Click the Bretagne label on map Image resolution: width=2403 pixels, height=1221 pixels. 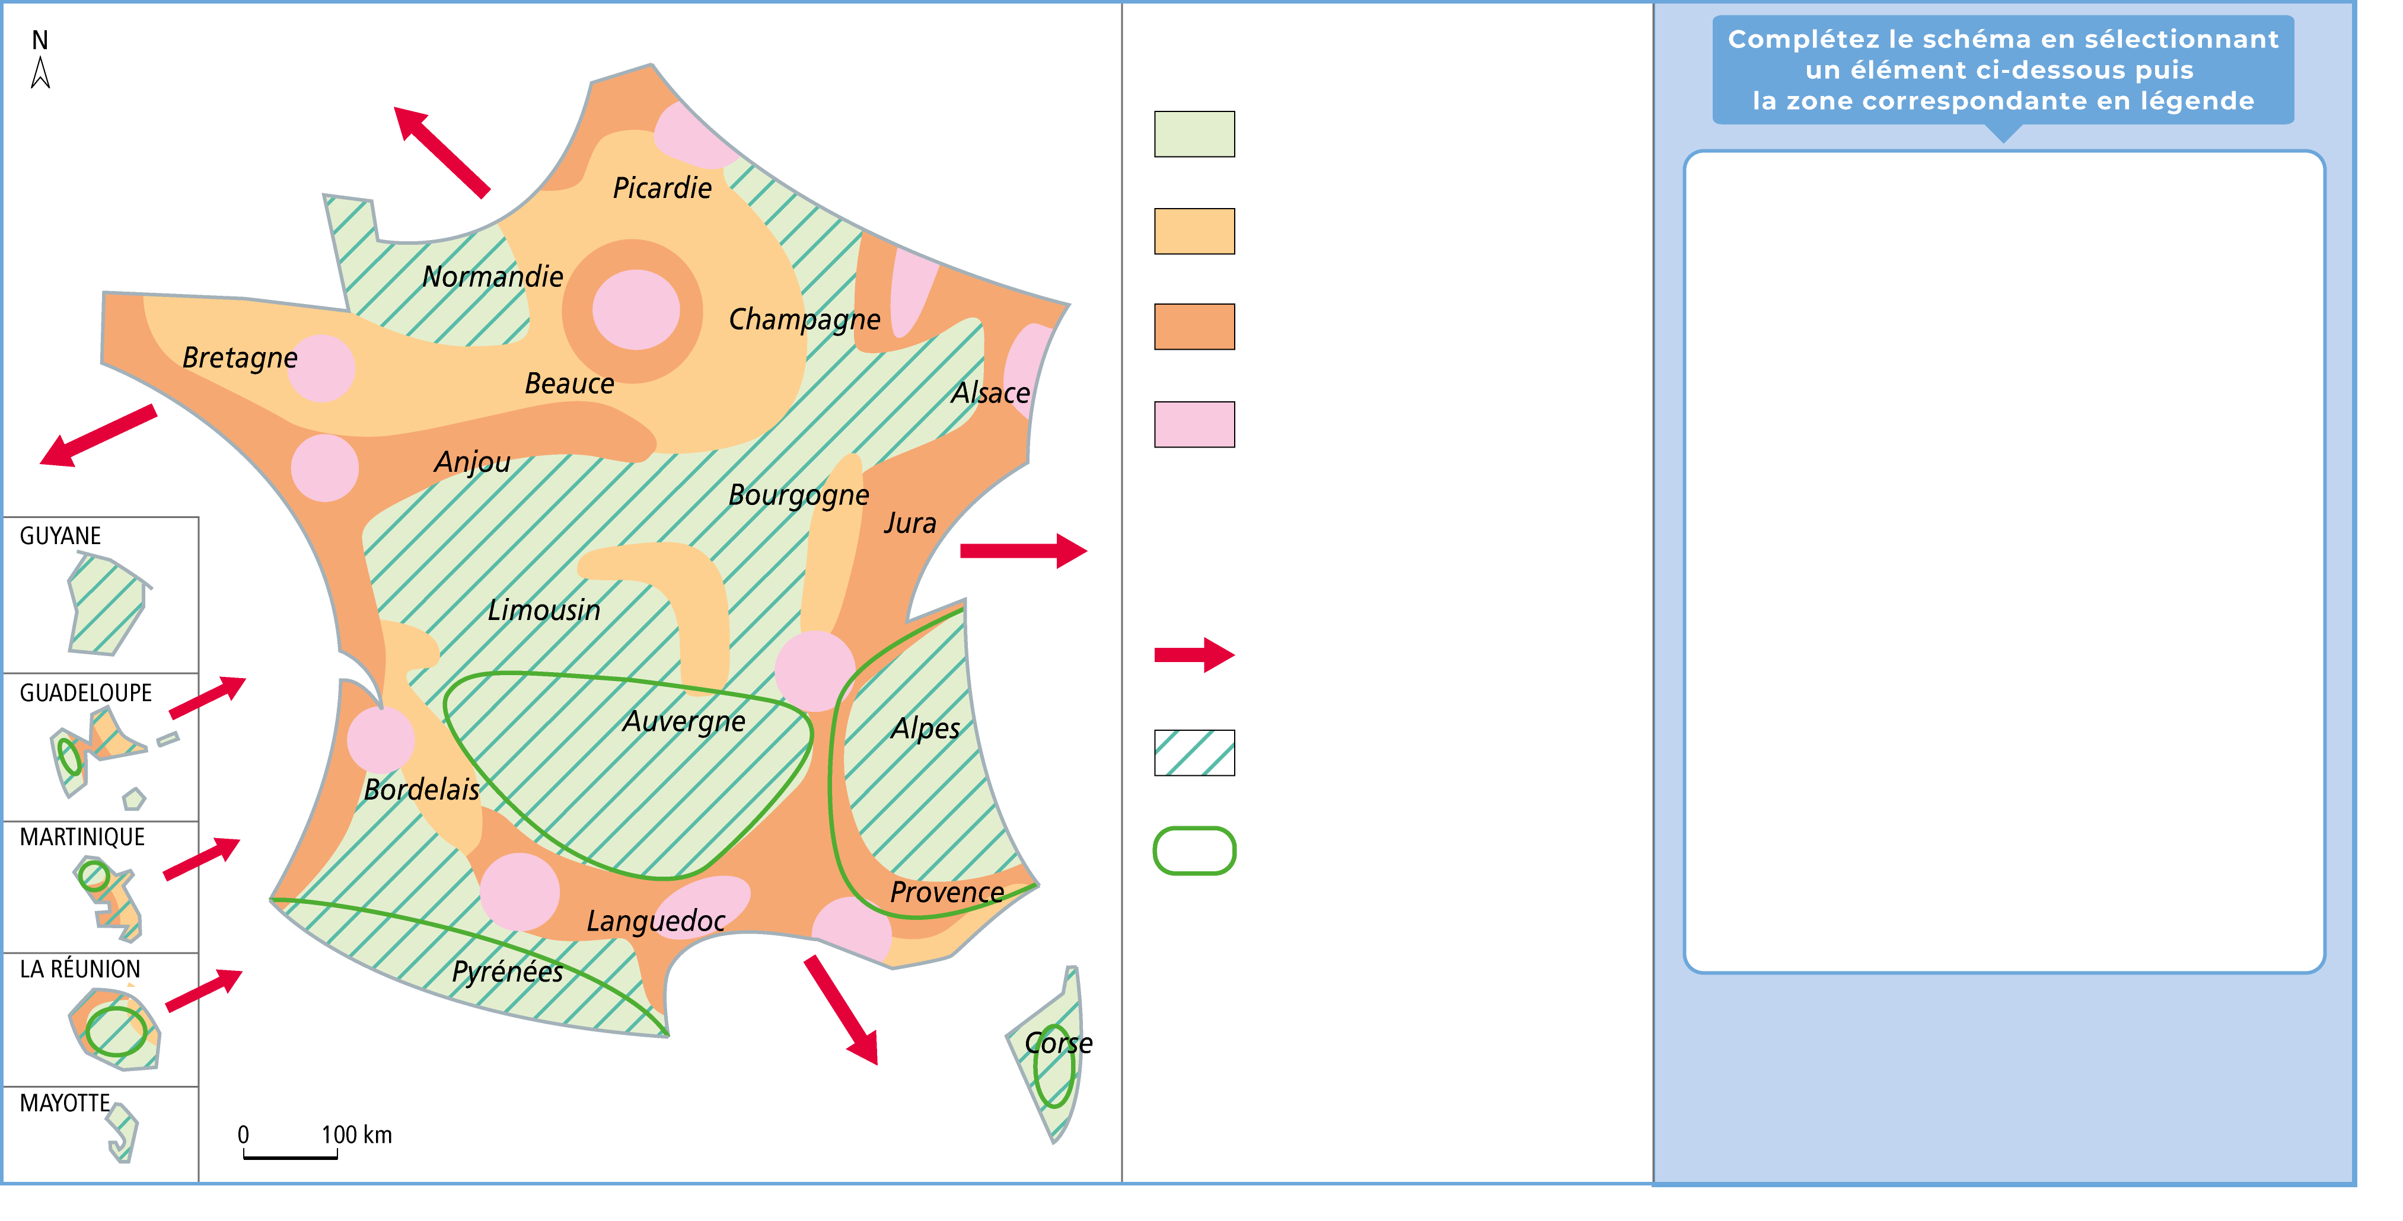pyautogui.click(x=240, y=358)
